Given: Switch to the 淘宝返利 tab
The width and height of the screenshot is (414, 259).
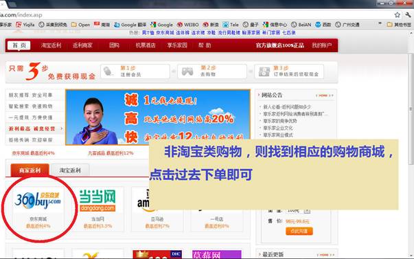Looking at the screenshot, I should [x=70, y=170].
